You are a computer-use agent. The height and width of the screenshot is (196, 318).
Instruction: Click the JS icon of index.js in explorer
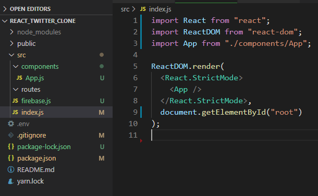(15, 112)
